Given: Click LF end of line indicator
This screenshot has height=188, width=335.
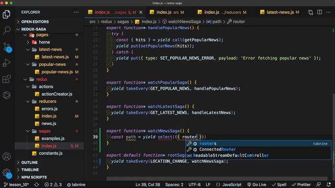Looking at the screenshot, I should click(208, 185).
